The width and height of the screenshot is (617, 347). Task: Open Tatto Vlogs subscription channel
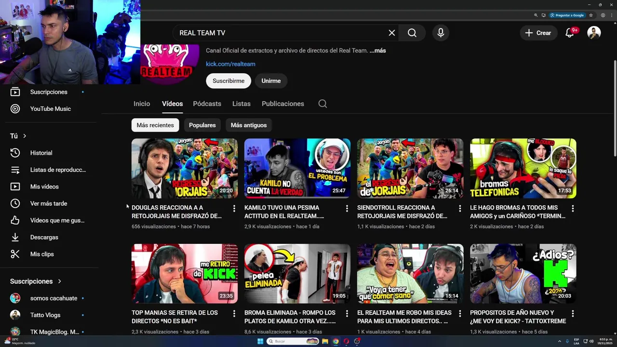48,315
